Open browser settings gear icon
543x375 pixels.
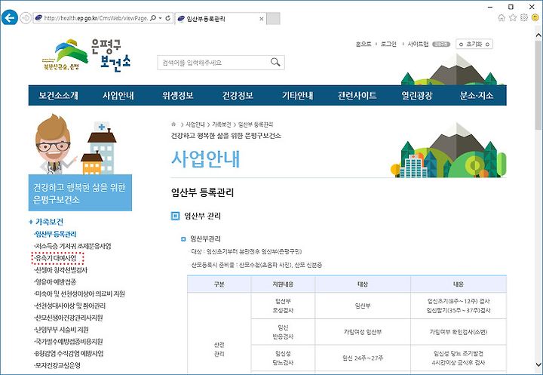[x=524, y=17]
